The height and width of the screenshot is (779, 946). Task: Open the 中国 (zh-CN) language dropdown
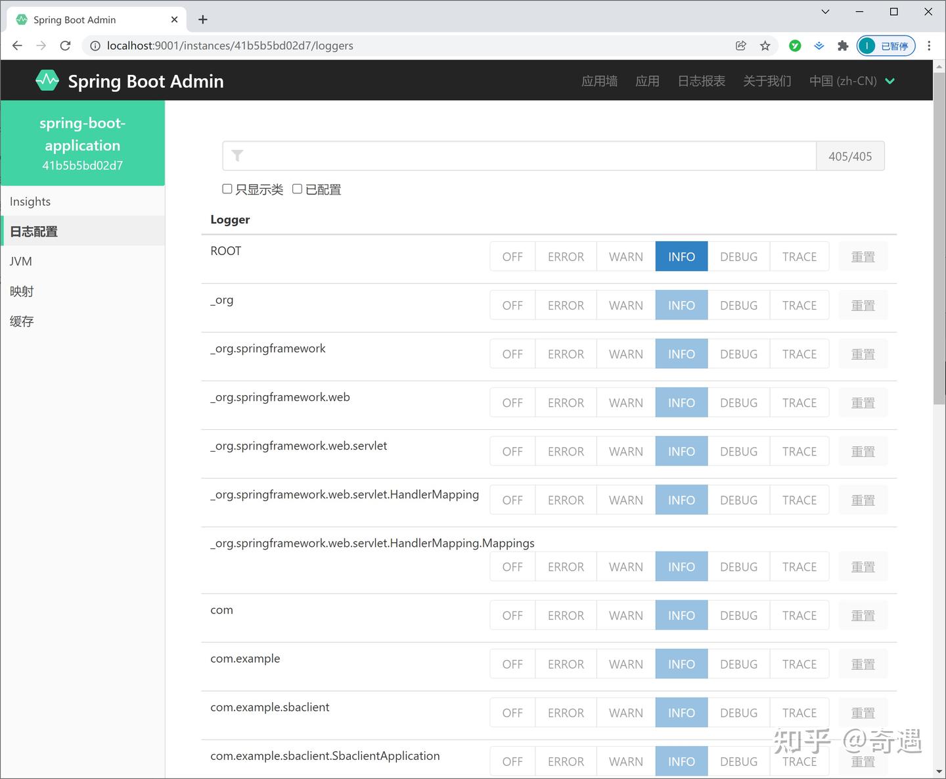click(x=852, y=80)
